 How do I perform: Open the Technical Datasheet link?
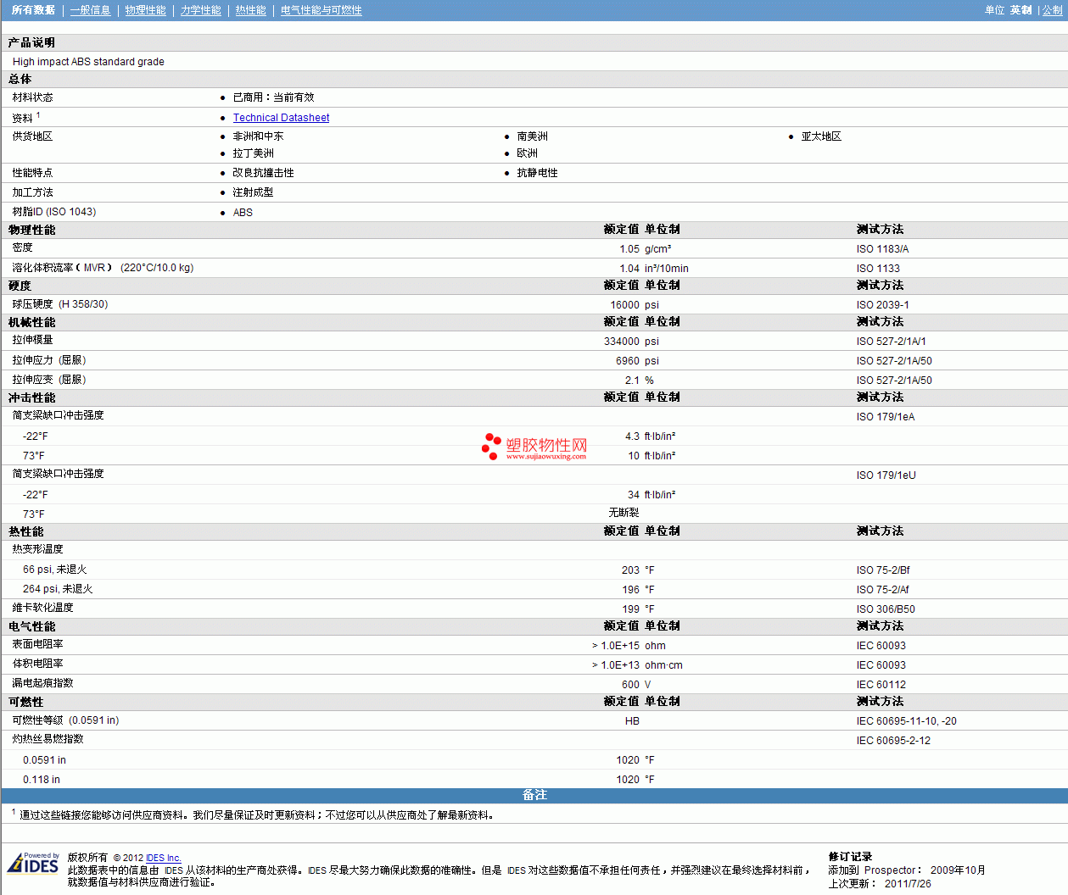click(x=281, y=118)
